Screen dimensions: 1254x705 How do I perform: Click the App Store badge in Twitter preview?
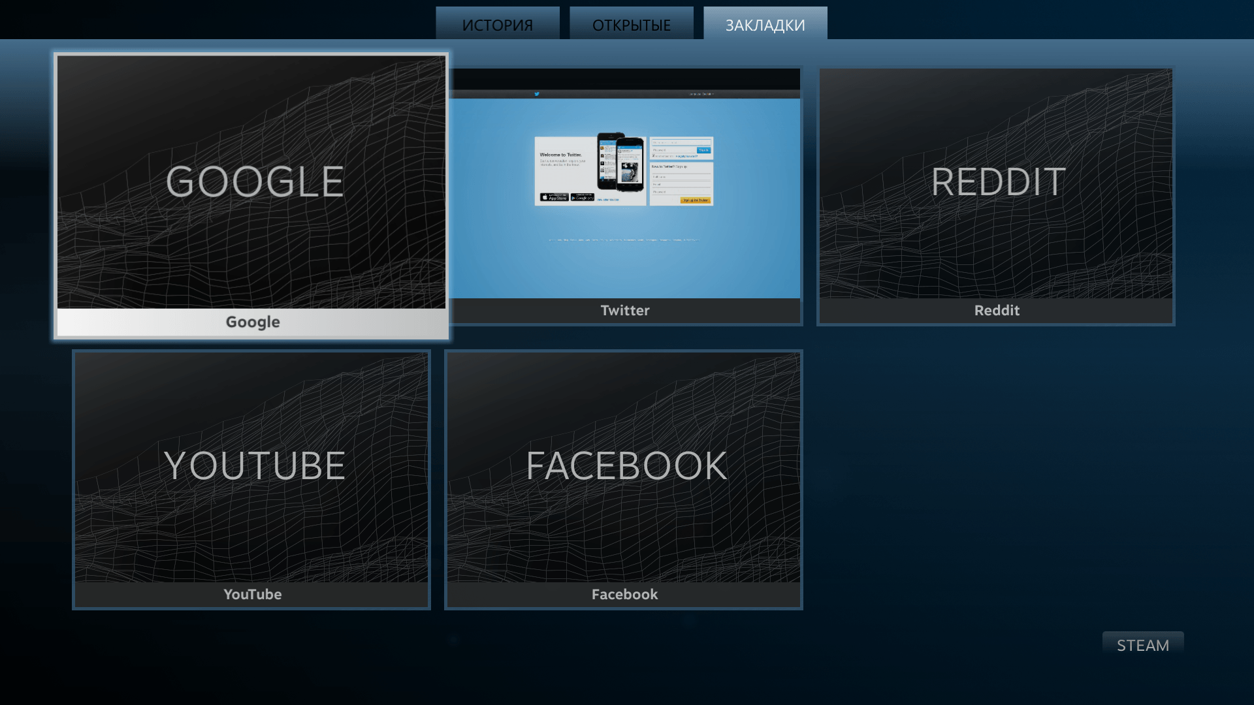pos(554,197)
